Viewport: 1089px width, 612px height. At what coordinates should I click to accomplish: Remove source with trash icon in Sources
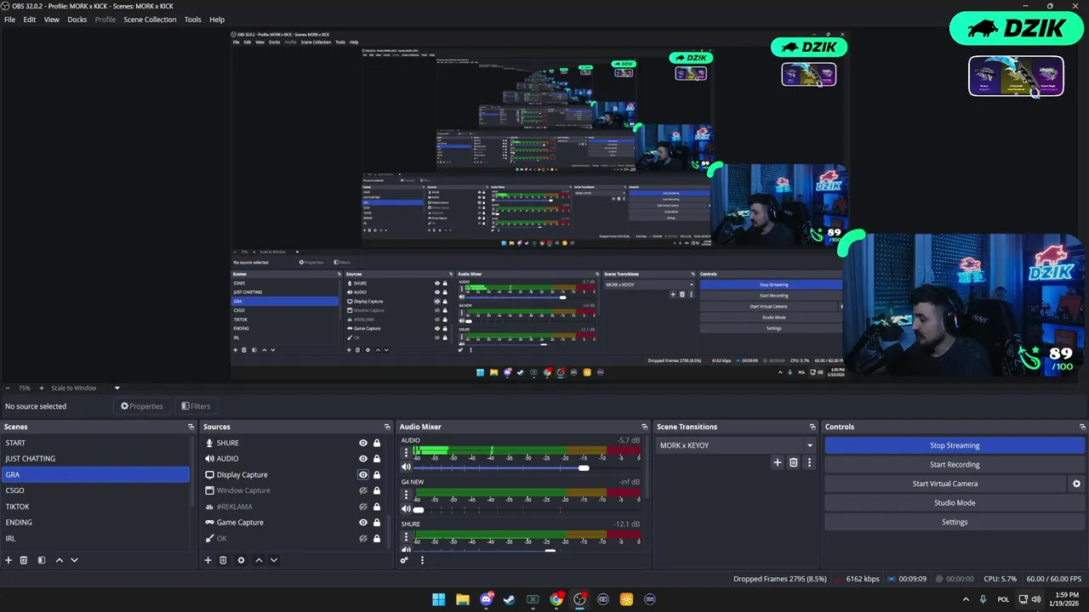(223, 560)
